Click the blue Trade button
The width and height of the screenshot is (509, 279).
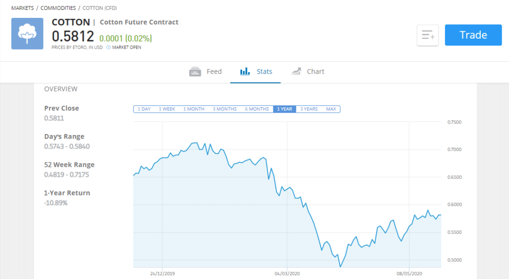pos(473,35)
